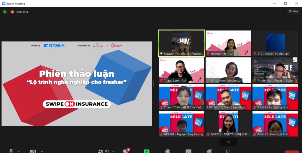Click muted mic icon on Thang Lam's tile
Image resolution: width=302 pixels, height=153 pixels.
pos(161,80)
